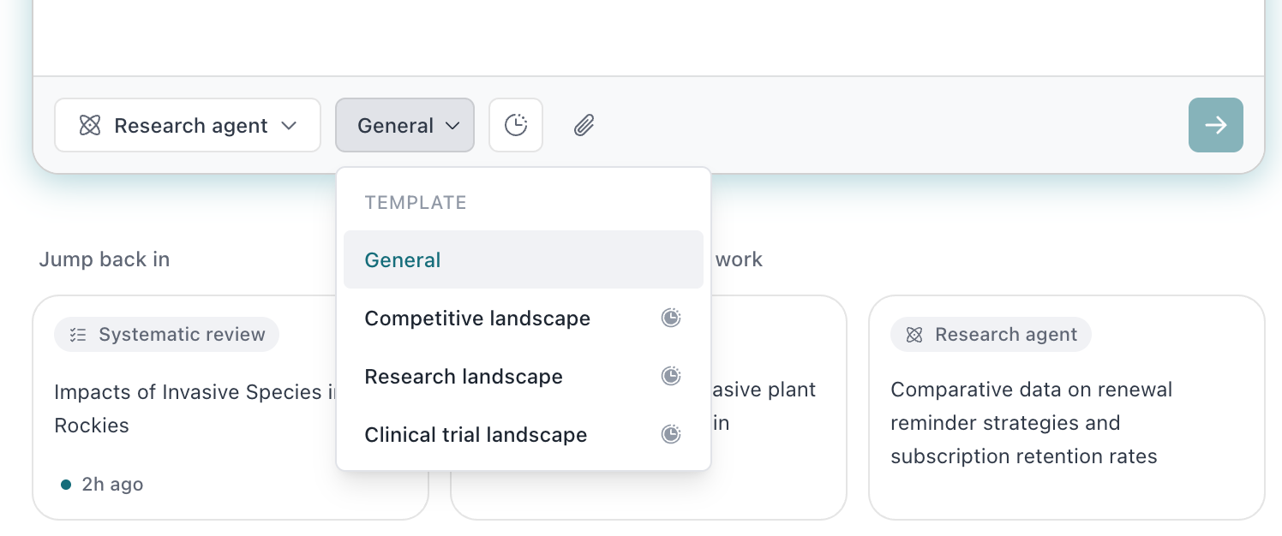This screenshot has height=536, width=1282.
Task: Click into the message text area
Action: pyautogui.click(x=648, y=34)
